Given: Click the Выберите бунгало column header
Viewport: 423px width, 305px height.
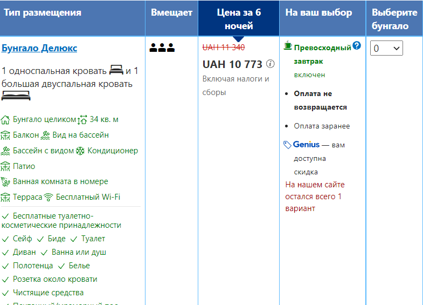Looking at the screenshot, I should coord(394,19).
